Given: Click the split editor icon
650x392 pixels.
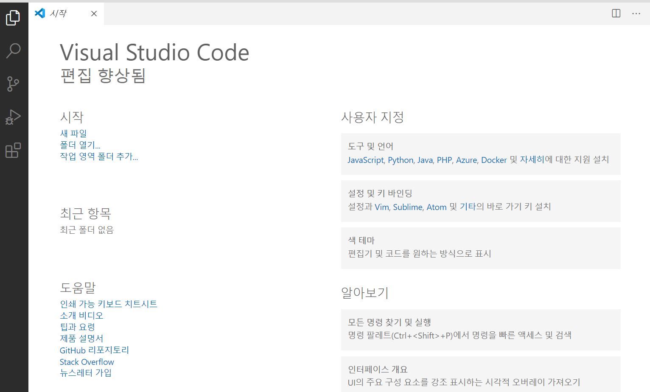Looking at the screenshot, I should [616, 14].
